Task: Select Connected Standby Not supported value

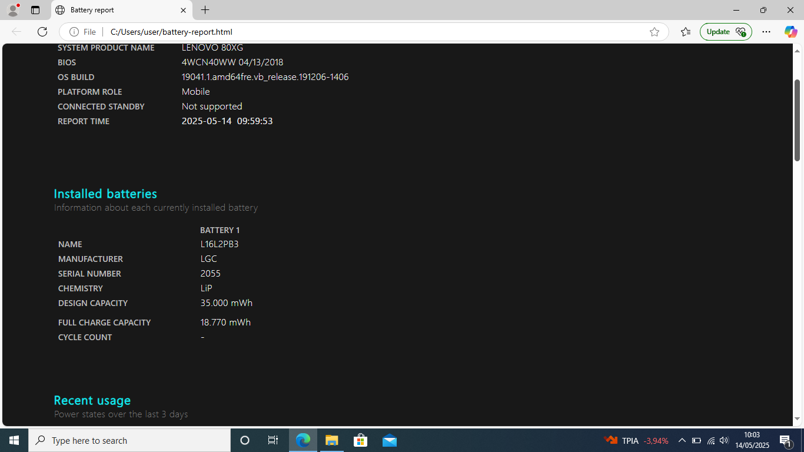Action: (x=212, y=107)
